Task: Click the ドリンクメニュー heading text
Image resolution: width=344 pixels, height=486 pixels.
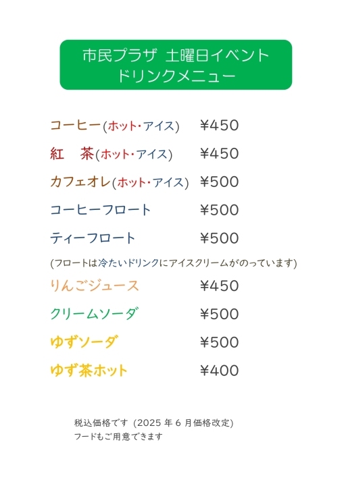Action: tap(176, 76)
